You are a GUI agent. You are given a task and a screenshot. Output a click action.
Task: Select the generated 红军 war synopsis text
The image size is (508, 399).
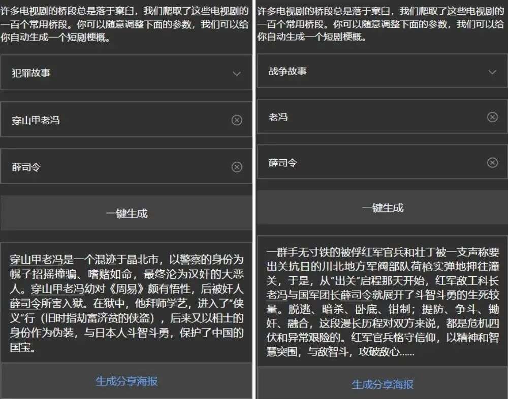[x=383, y=302]
